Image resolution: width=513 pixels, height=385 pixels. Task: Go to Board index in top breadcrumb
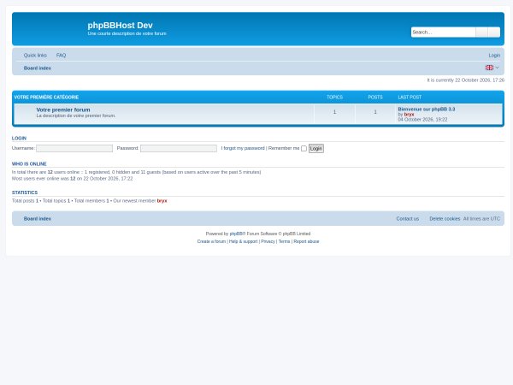tap(38, 68)
